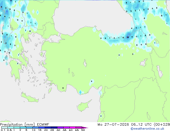
Task: Select the 1–2 mm legend color box
Action: coord(17,128)
